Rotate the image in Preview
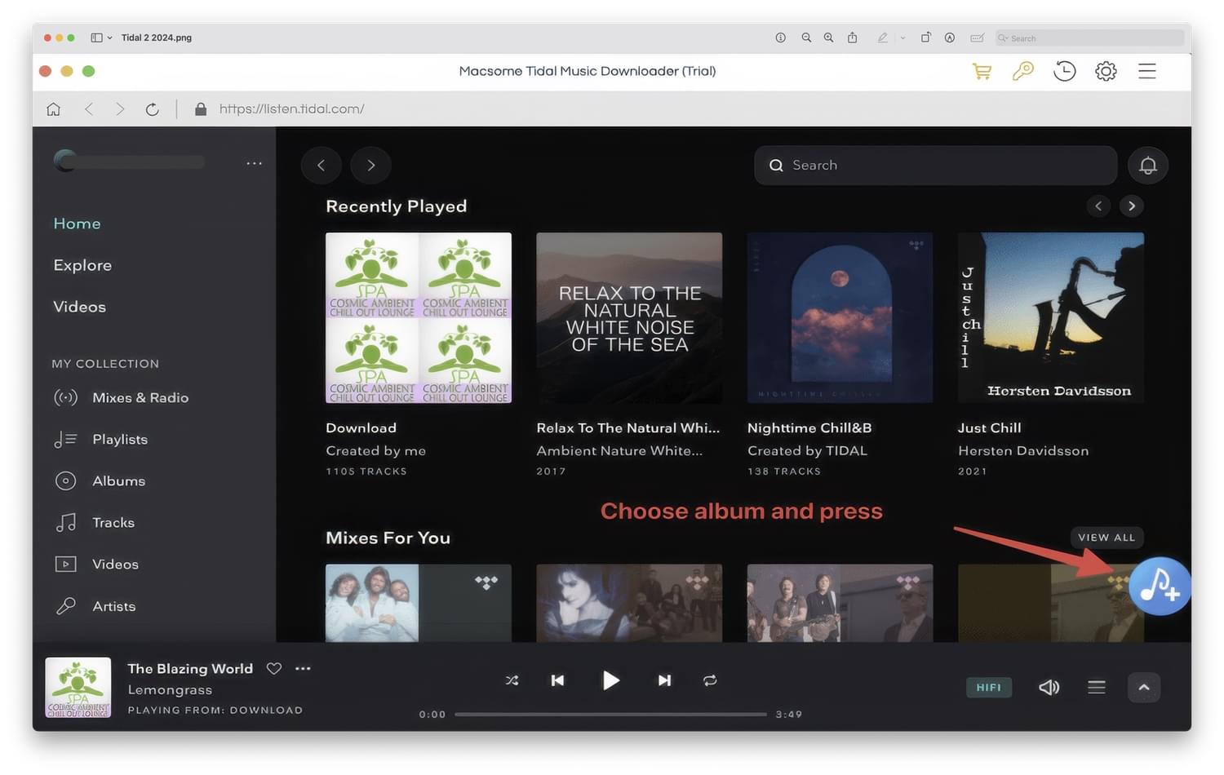1224x775 pixels. coord(926,38)
